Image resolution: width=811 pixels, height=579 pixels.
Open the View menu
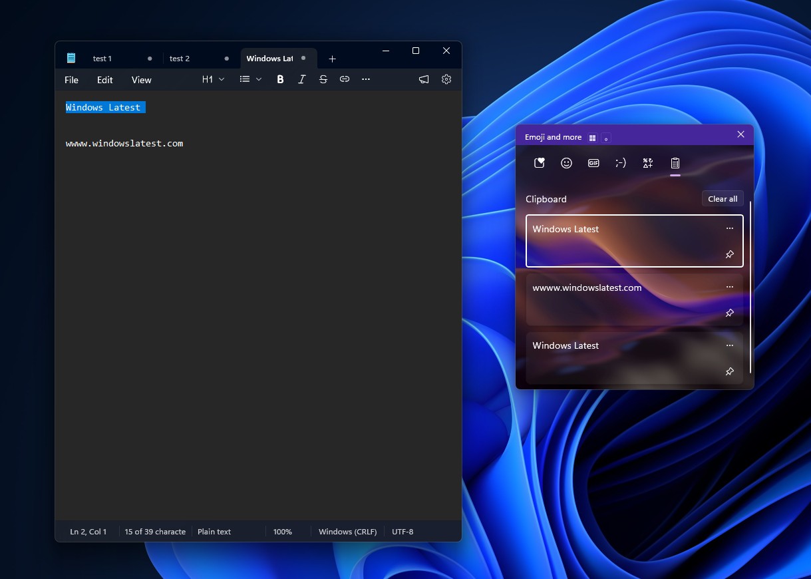click(142, 80)
